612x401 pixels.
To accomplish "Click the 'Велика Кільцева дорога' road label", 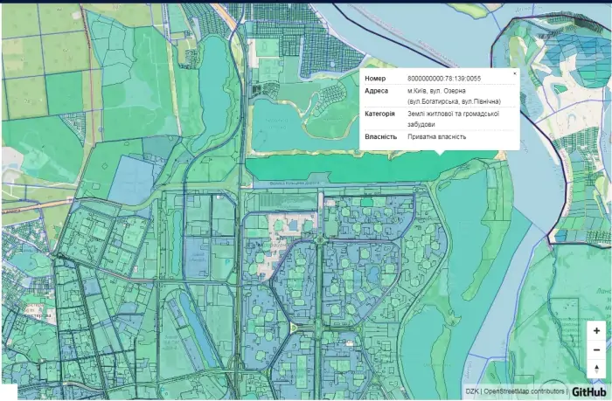I will [x=294, y=183].
